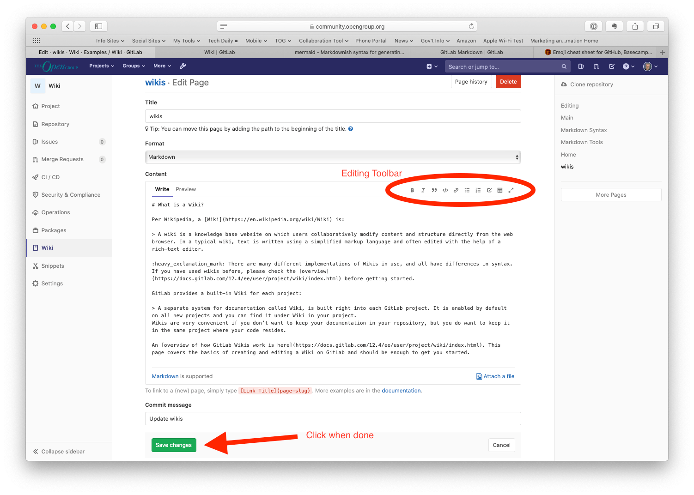Open the documentation link
Screen dimensions: 694x495
click(401, 391)
